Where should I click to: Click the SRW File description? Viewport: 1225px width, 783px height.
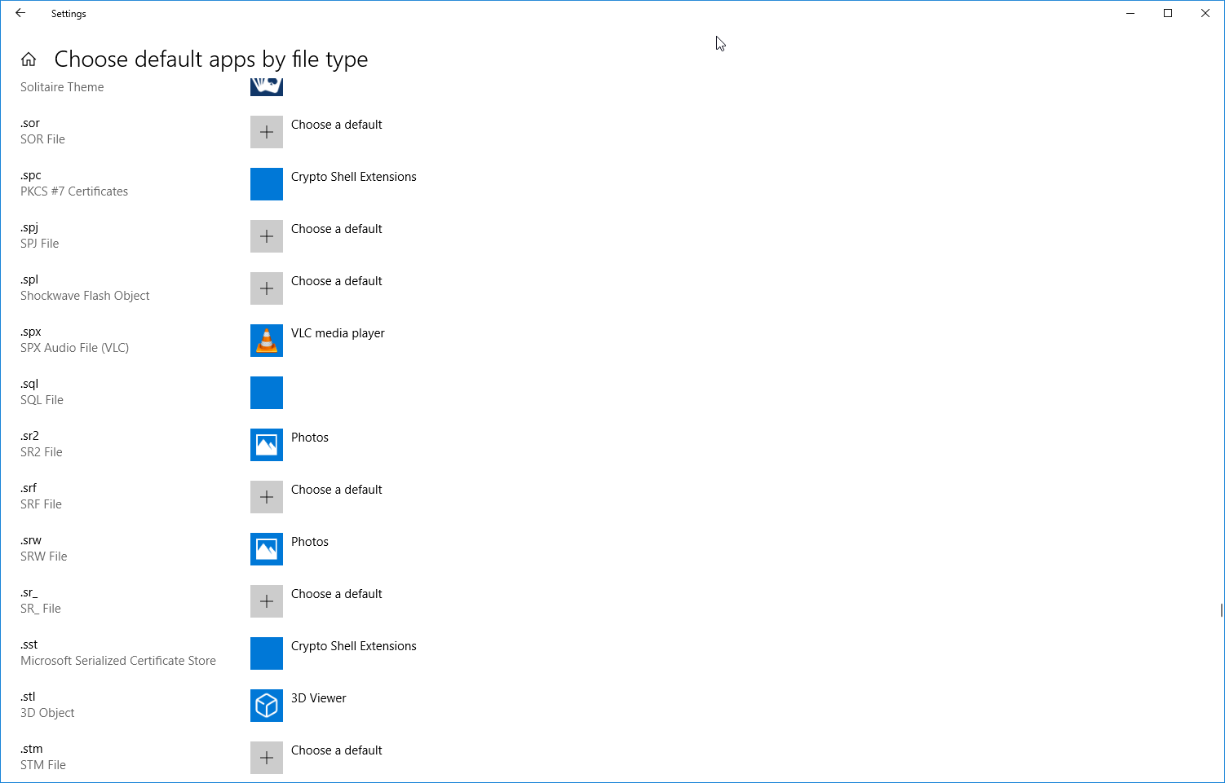(x=44, y=556)
